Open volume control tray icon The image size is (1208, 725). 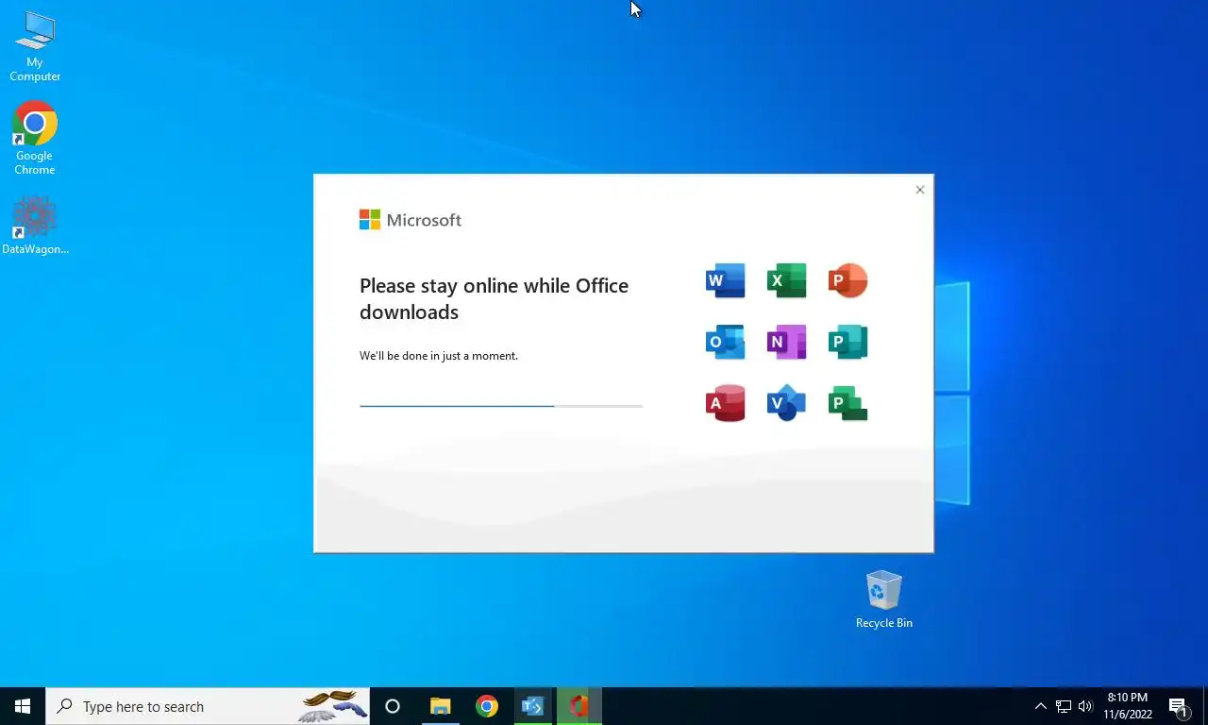pyautogui.click(x=1085, y=706)
